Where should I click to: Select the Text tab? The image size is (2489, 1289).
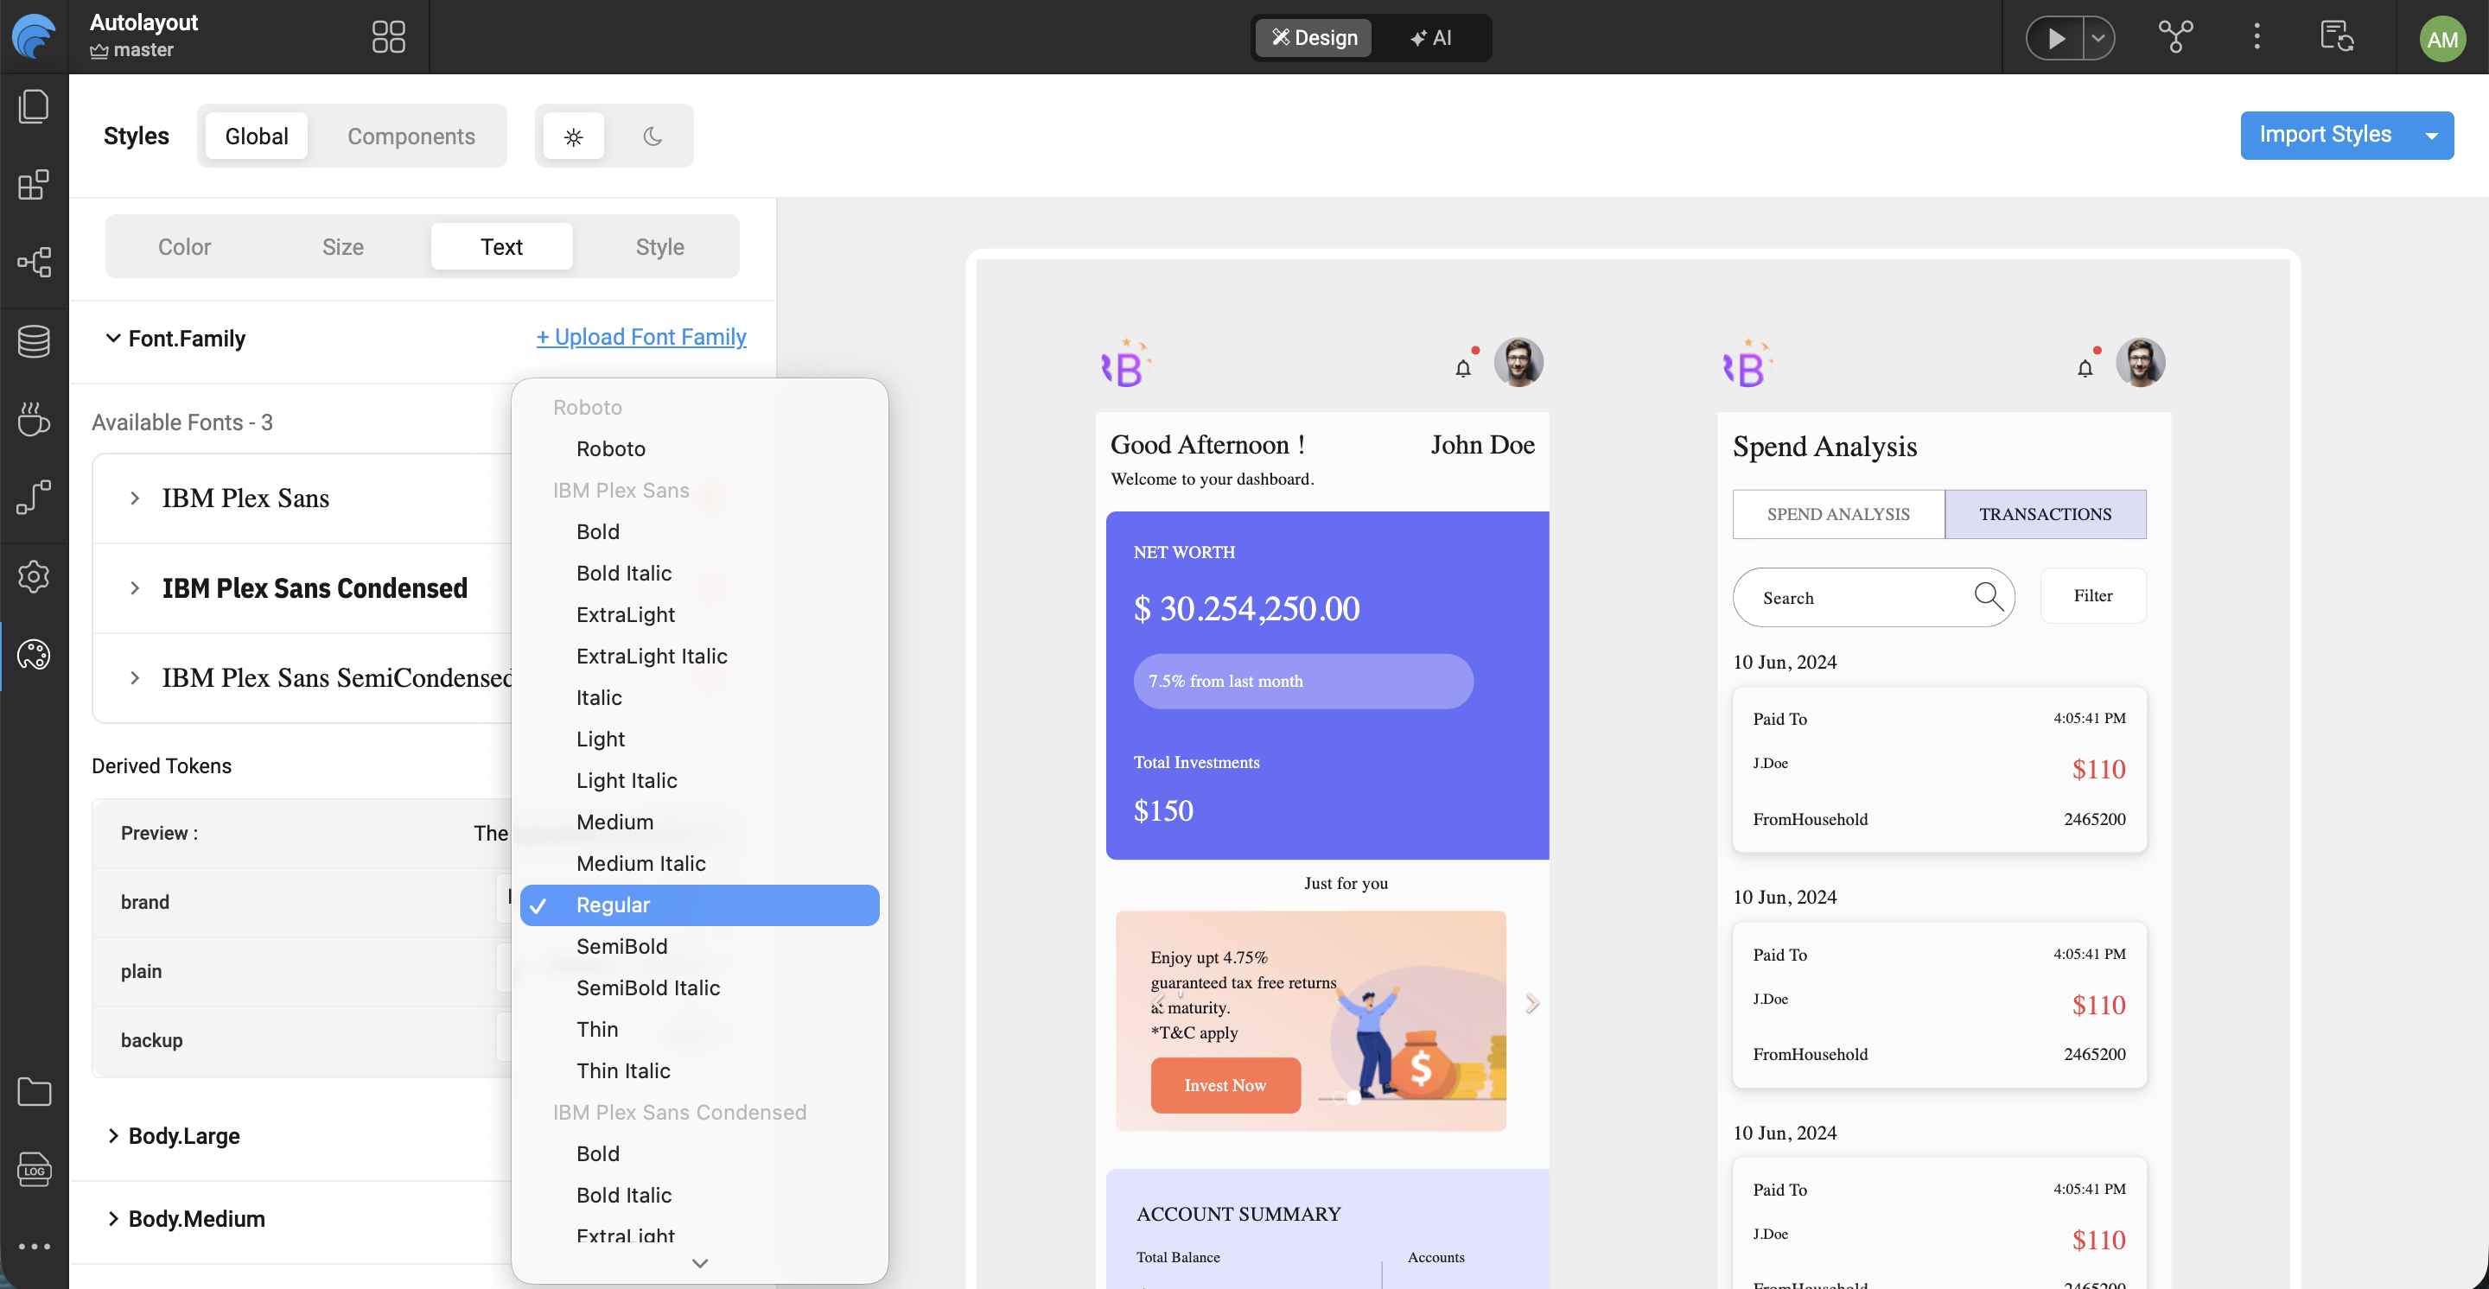[501, 247]
